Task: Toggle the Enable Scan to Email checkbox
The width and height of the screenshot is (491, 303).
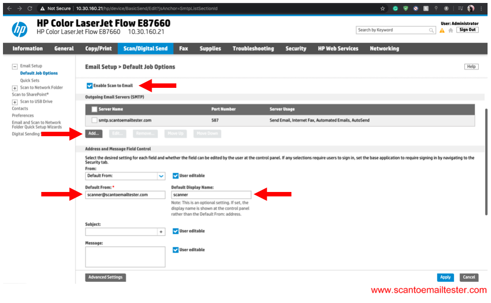Action: click(x=89, y=85)
